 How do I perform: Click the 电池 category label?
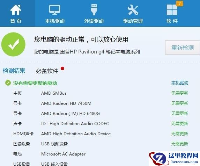(x=17, y=154)
